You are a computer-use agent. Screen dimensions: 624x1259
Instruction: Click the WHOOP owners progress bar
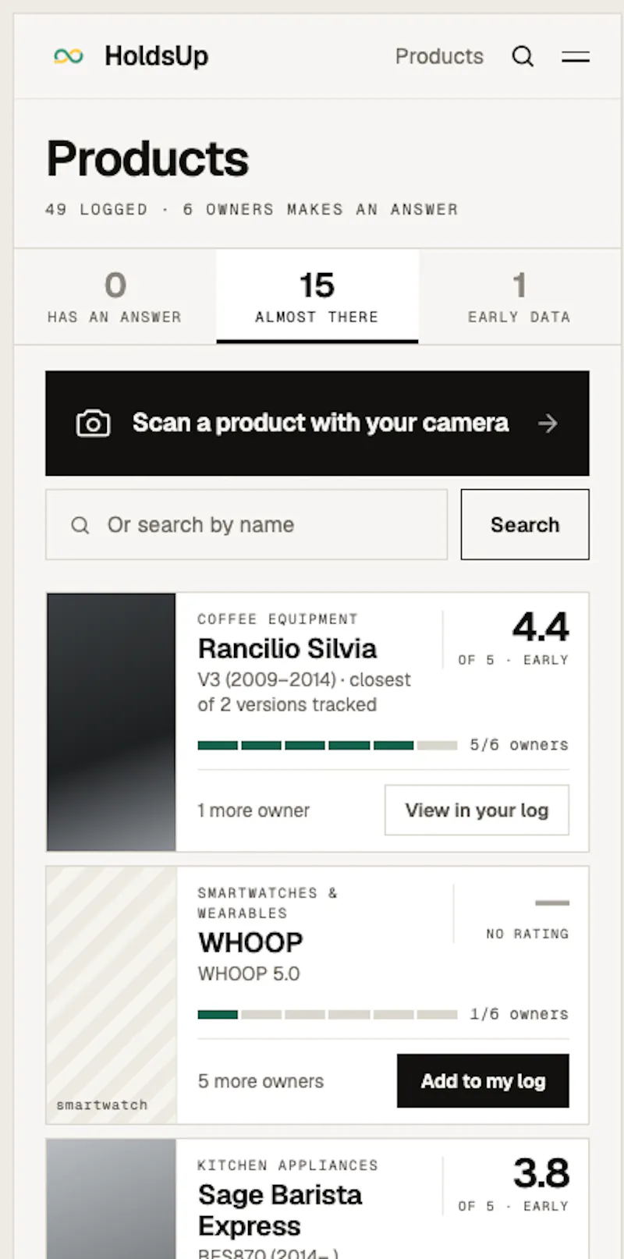(328, 1015)
